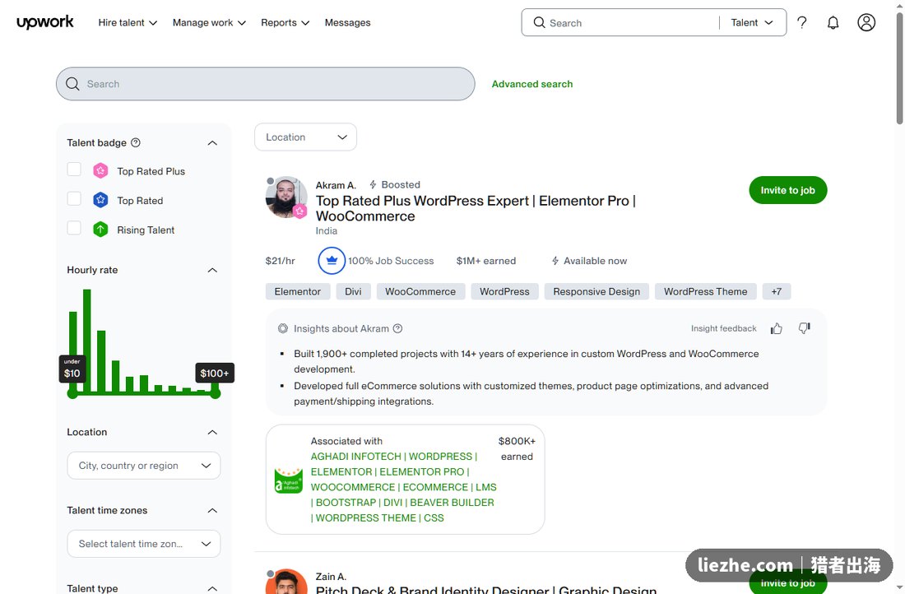
Task: Click the Rising Talent green badge icon
Action: point(100,230)
